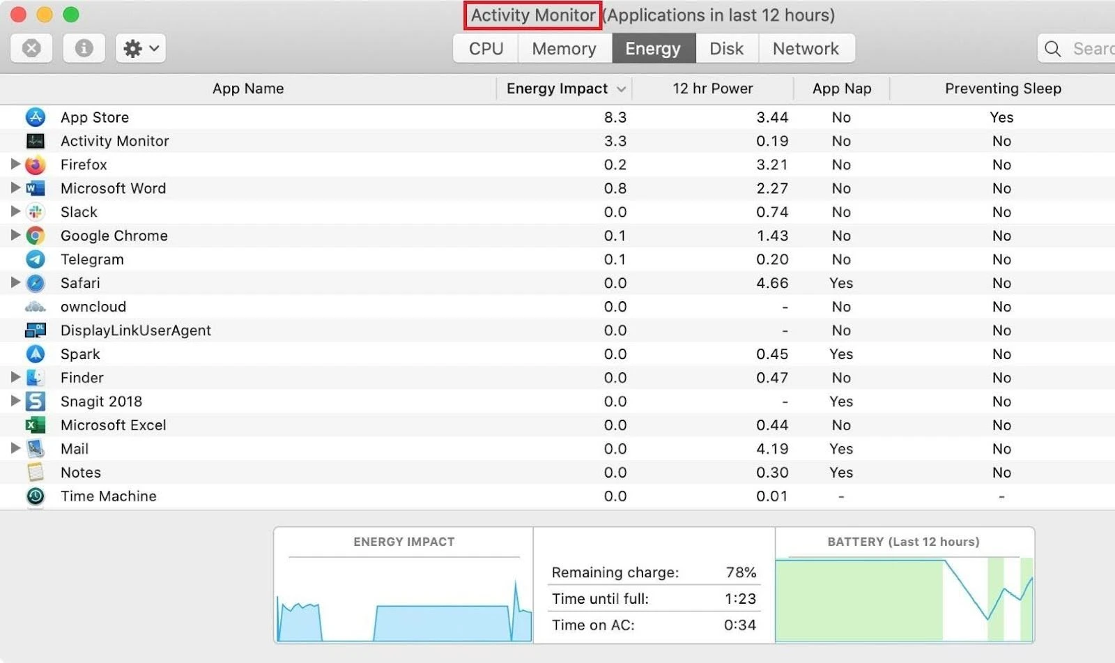The image size is (1115, 663).
Task: Click the Quit Process button
Action: coord(31,48)
